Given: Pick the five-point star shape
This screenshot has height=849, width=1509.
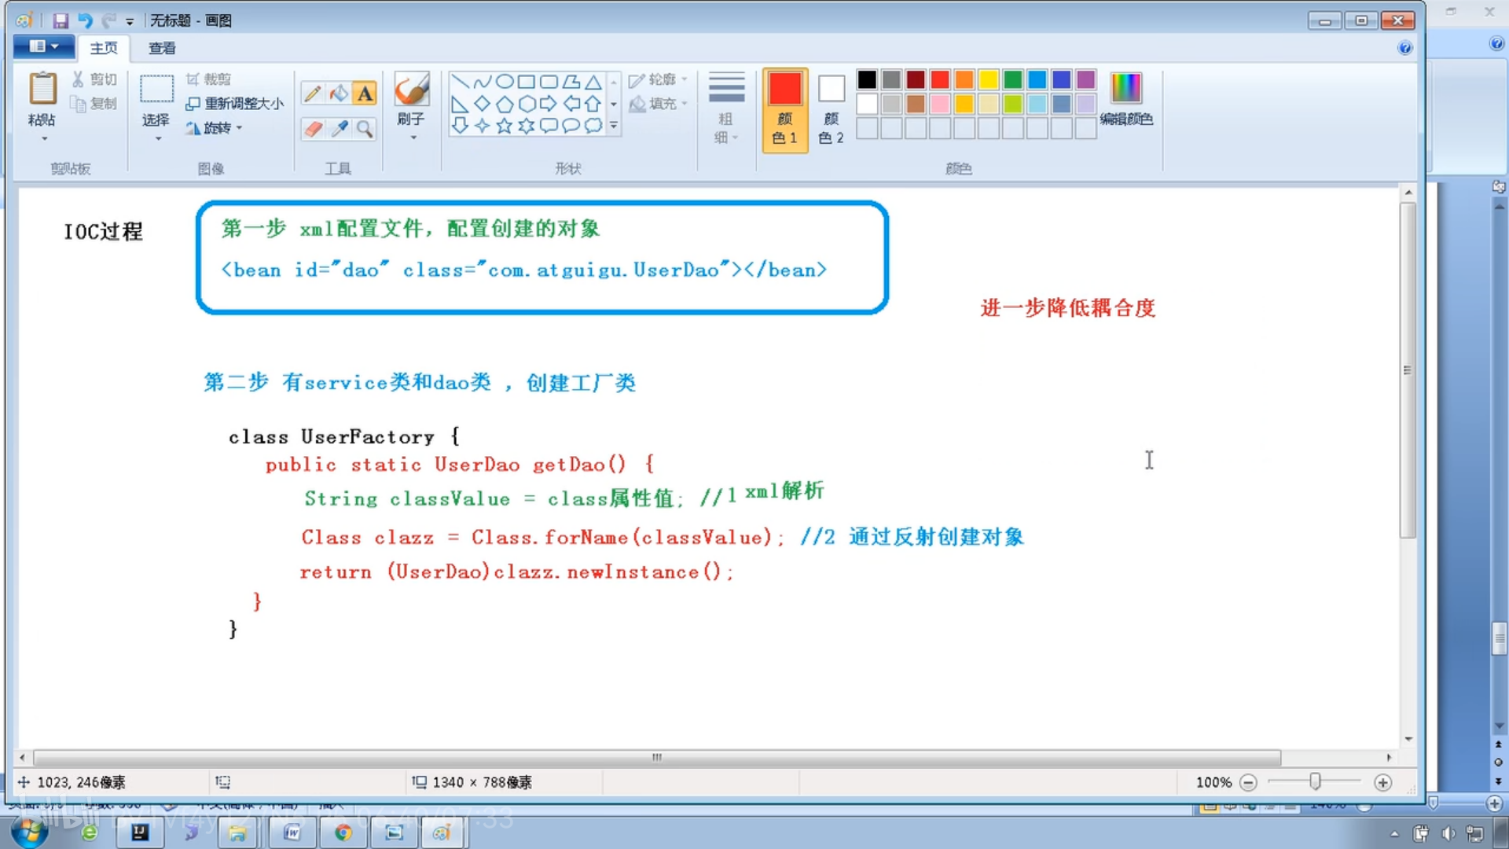Looking at the screenshot, I should point(504,126).
